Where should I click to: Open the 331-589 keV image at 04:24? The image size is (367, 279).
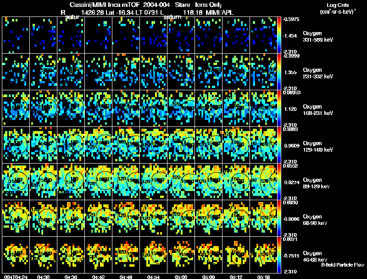[x=16, y=35]
